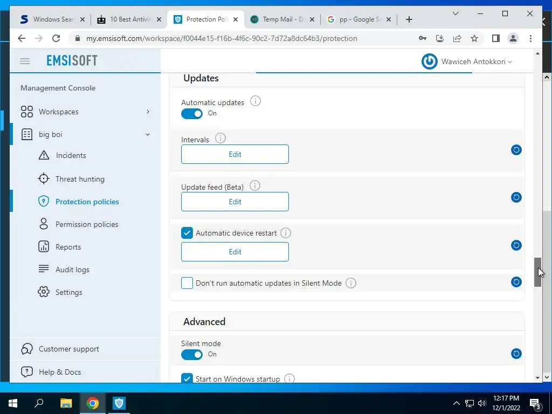Edit the Intervals setting

(235, 154)
